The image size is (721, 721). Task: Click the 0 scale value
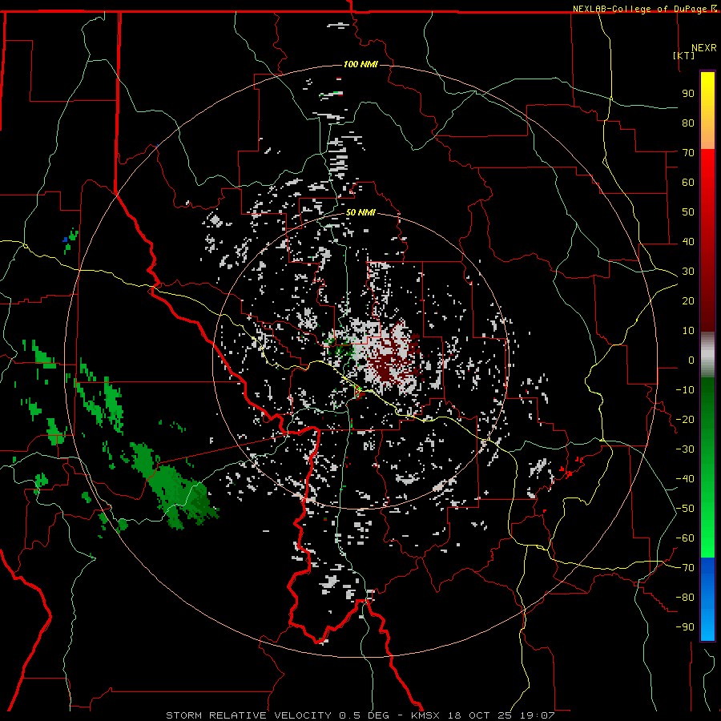[691, 360]
